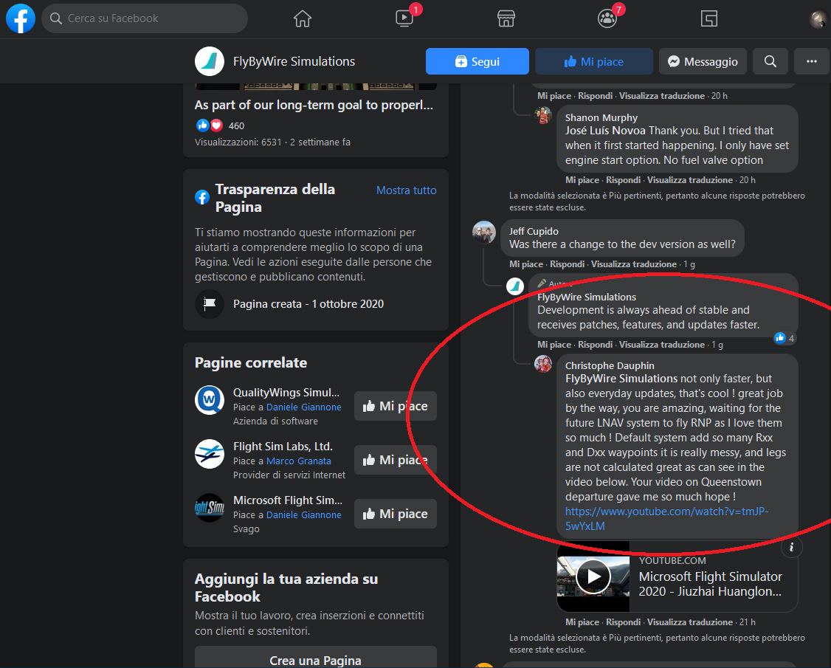The image size is (831, 668).
Task: Click Visualizza traduzione under FlyByWire Simulations reply
Action: (662, 345)
